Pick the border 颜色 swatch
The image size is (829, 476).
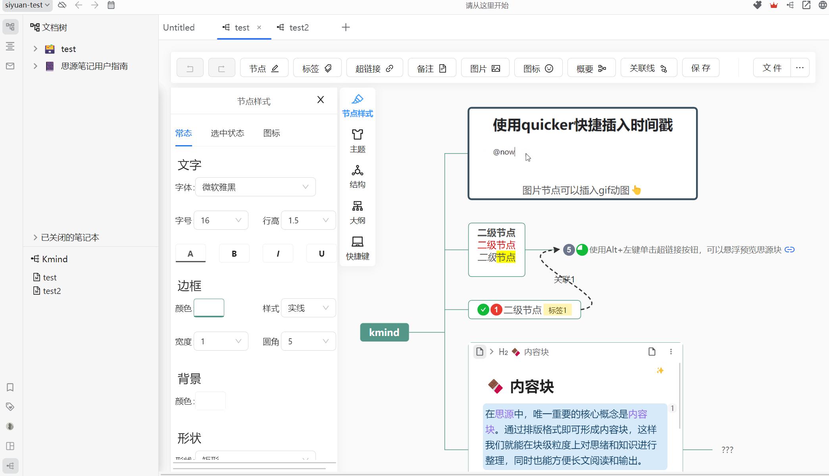tap(209, 308)
